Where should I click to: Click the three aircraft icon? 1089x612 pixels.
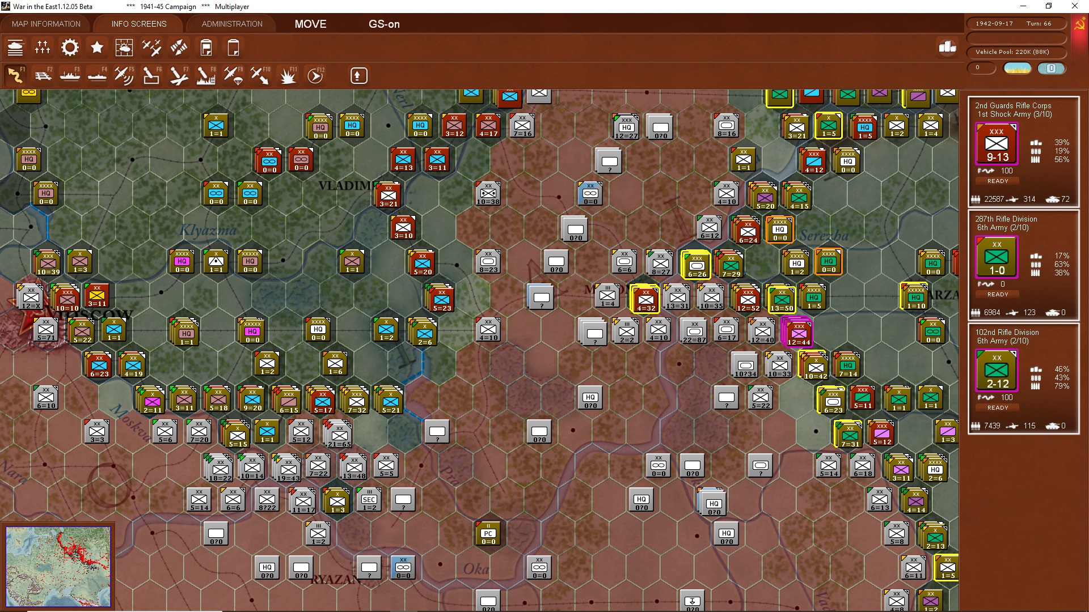click(x=151, y=48)
